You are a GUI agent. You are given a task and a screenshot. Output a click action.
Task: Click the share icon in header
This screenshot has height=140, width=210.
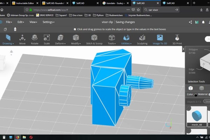(190, 22)
